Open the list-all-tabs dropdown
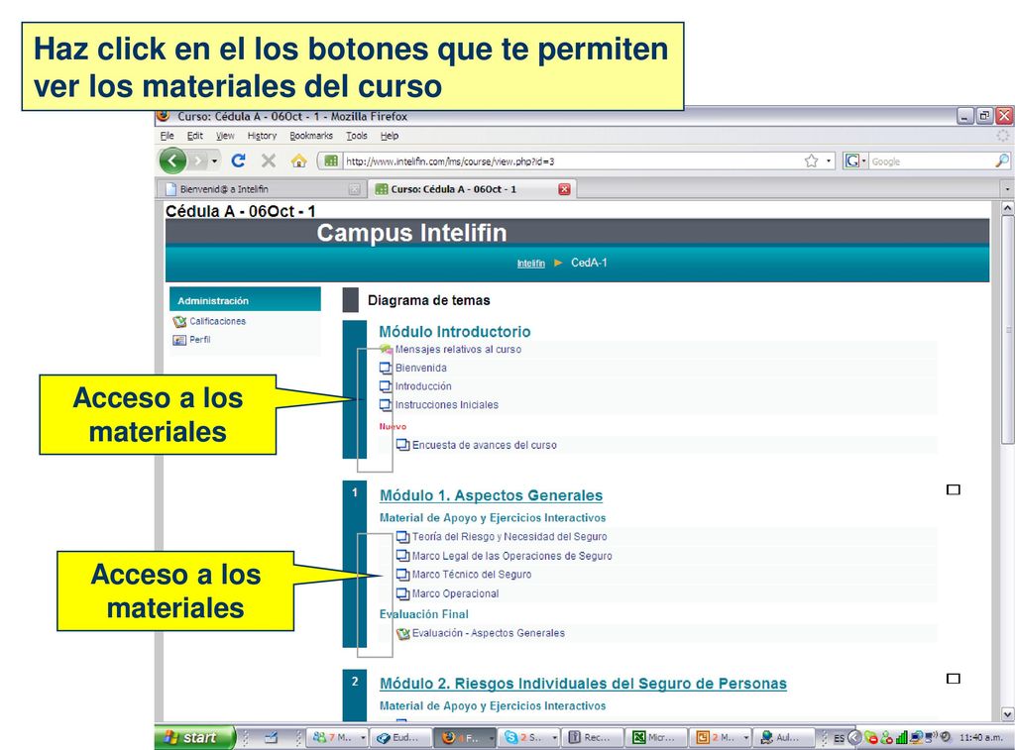 click(1007, 189)
